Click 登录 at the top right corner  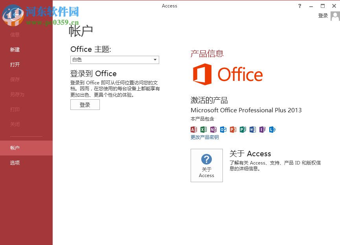323,15
